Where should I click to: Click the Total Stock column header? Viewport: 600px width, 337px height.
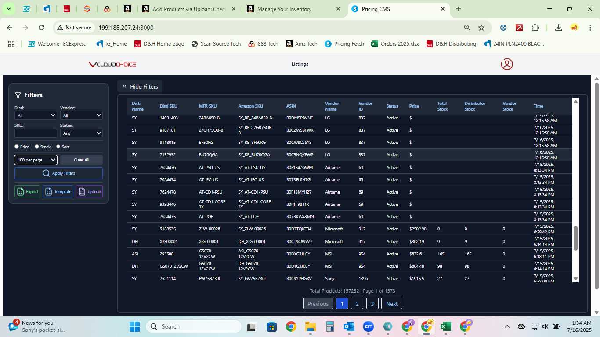(x=442, y=106)
